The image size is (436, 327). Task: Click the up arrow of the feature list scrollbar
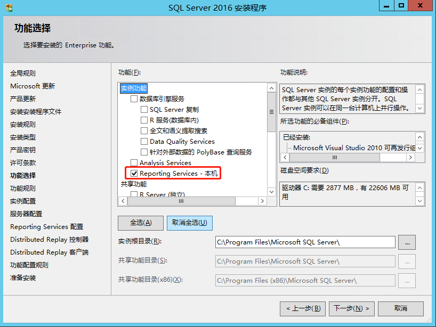point(272,88)
